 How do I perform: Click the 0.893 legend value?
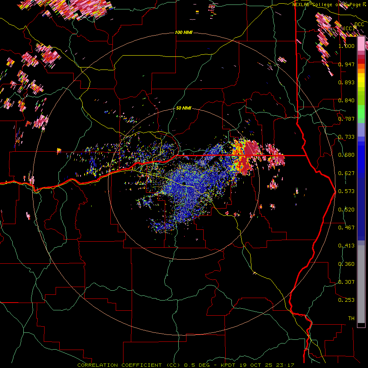pyautogui.click(x=346, y=82)
